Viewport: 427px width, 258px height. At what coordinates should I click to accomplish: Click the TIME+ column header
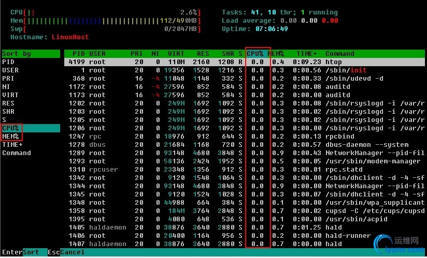point(307,53)
